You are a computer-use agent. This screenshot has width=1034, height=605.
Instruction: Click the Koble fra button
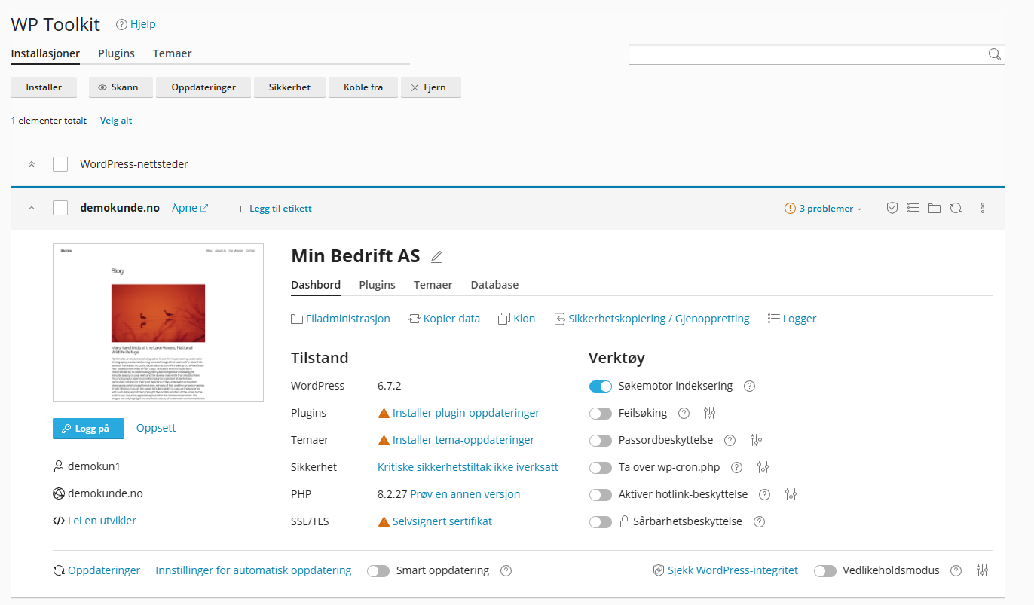363,87
